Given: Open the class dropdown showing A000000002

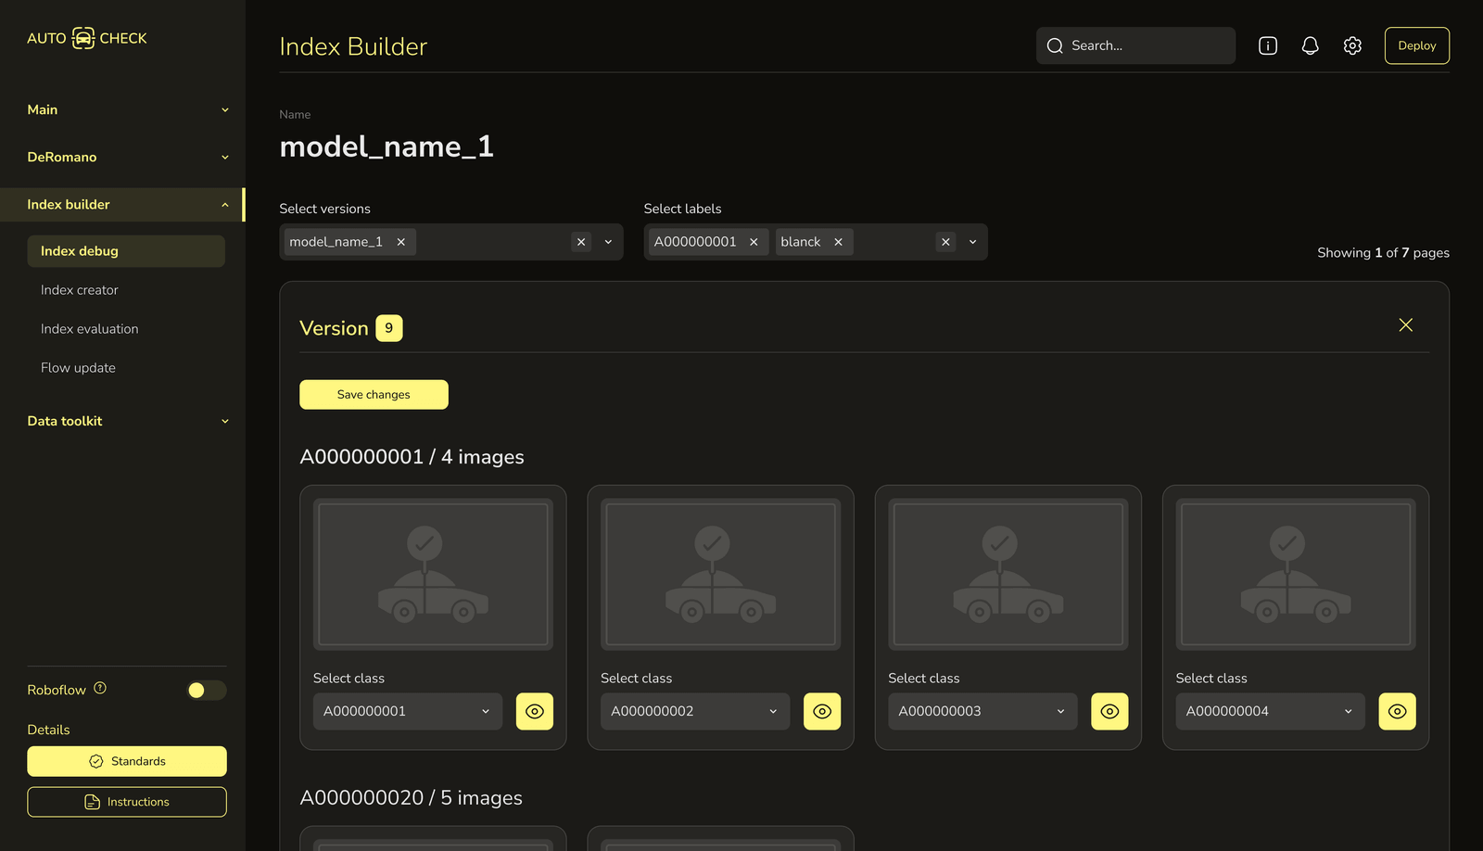Looking at the screenshot, I should coord(694,711).
